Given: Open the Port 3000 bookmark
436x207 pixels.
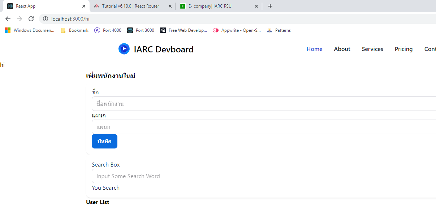Looking at the screenshot, I should click(x=141, y=30).
